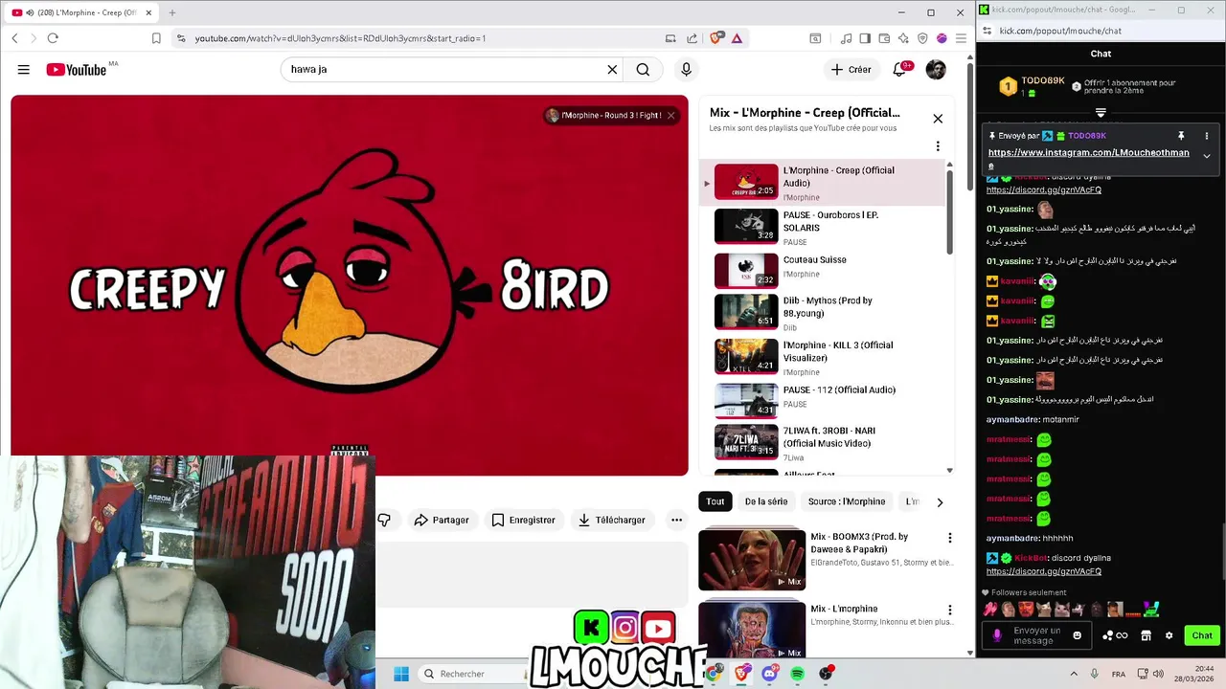Open the Instagram LMoucheothmane link
Screen dimensions: 1226x689
coord(1089,158)
